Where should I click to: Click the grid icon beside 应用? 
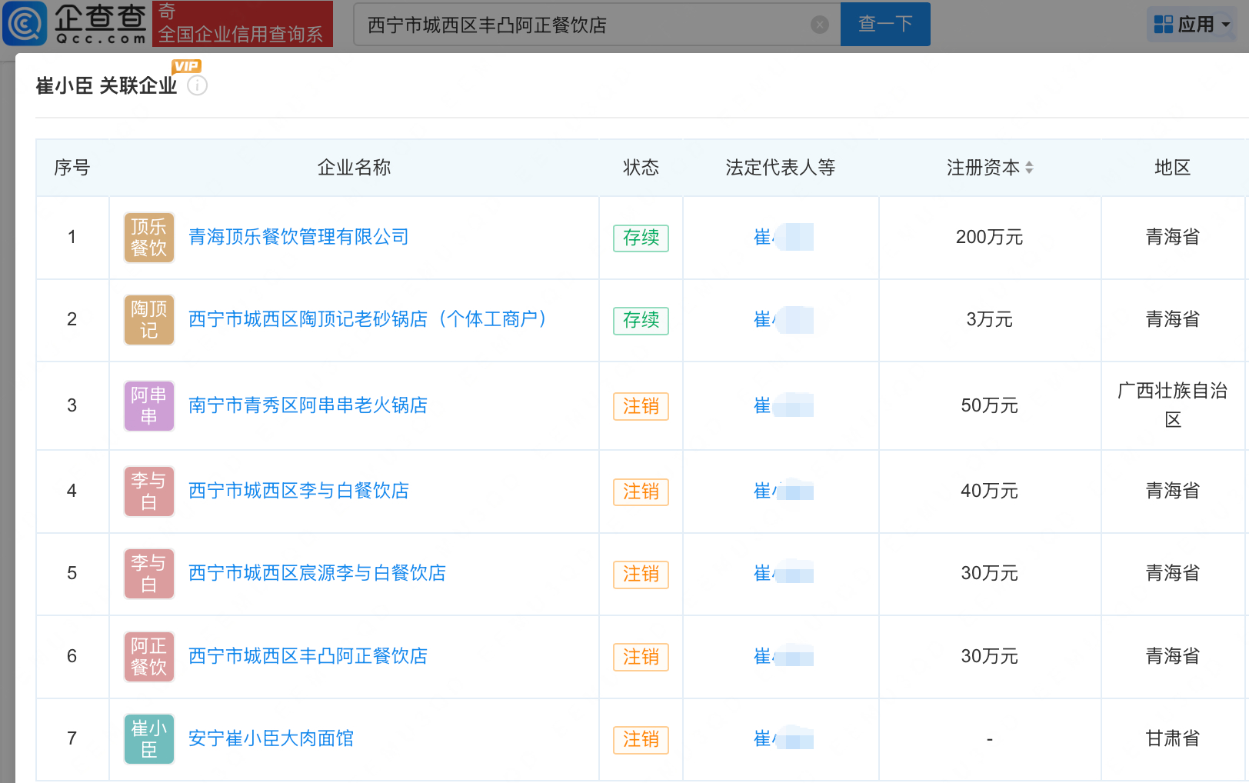(1164, 25)
